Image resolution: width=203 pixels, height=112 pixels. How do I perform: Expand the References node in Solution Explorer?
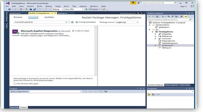[x=156, y=36]
